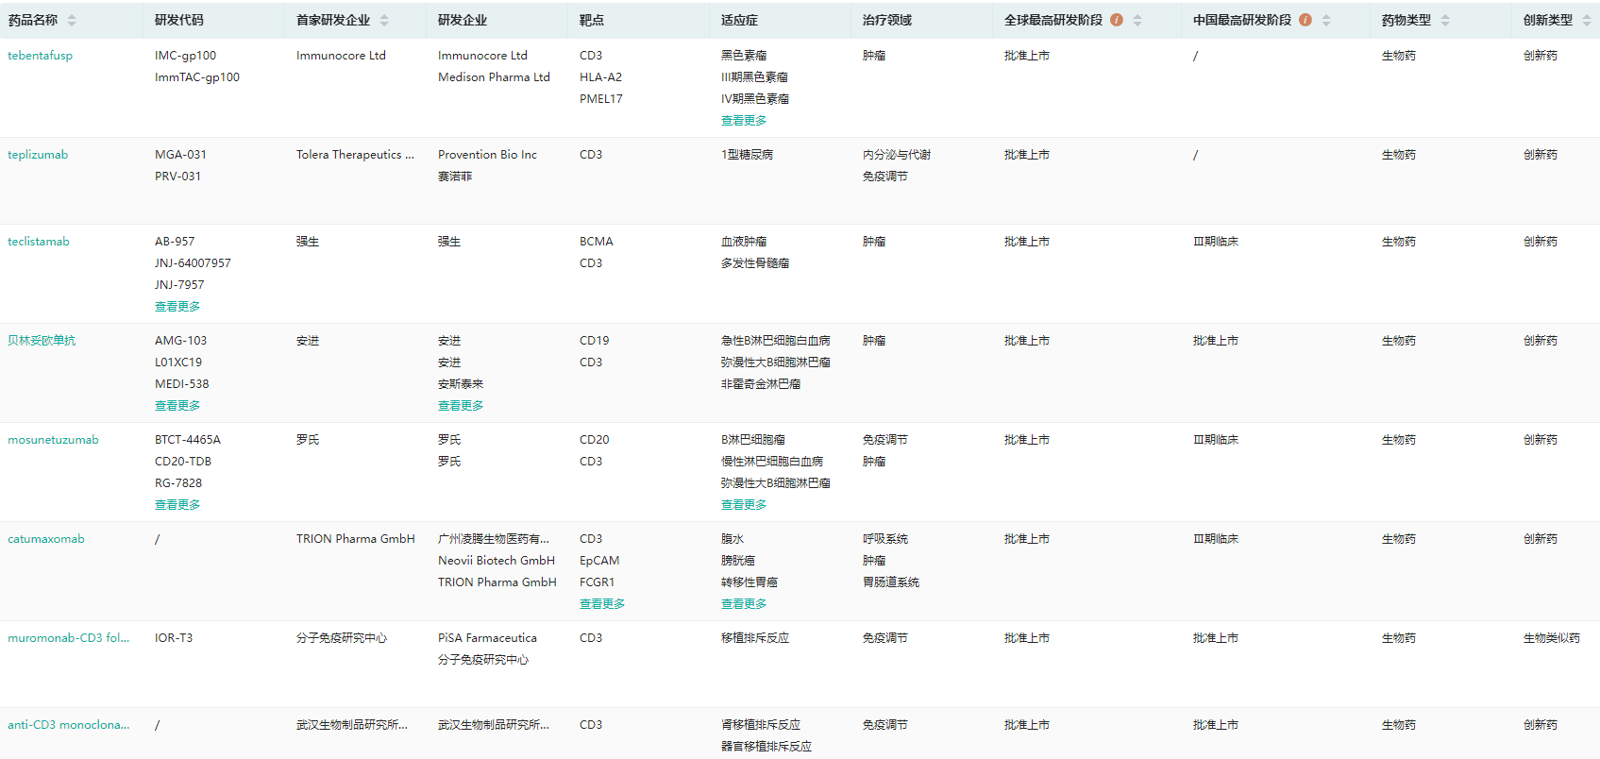Show more indications for mosunetuzumab

[x=744, y=505]
